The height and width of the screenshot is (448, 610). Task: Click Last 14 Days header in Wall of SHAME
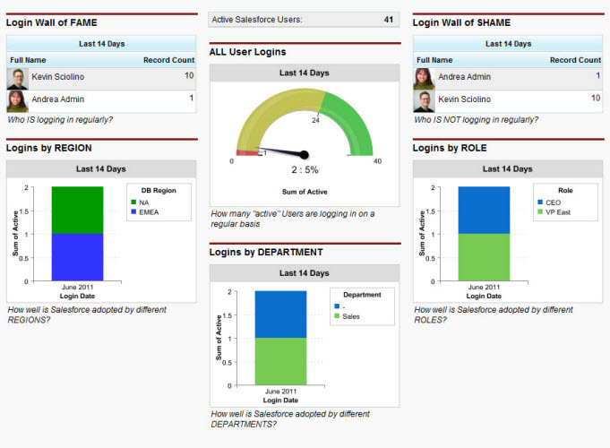(508, 44)
